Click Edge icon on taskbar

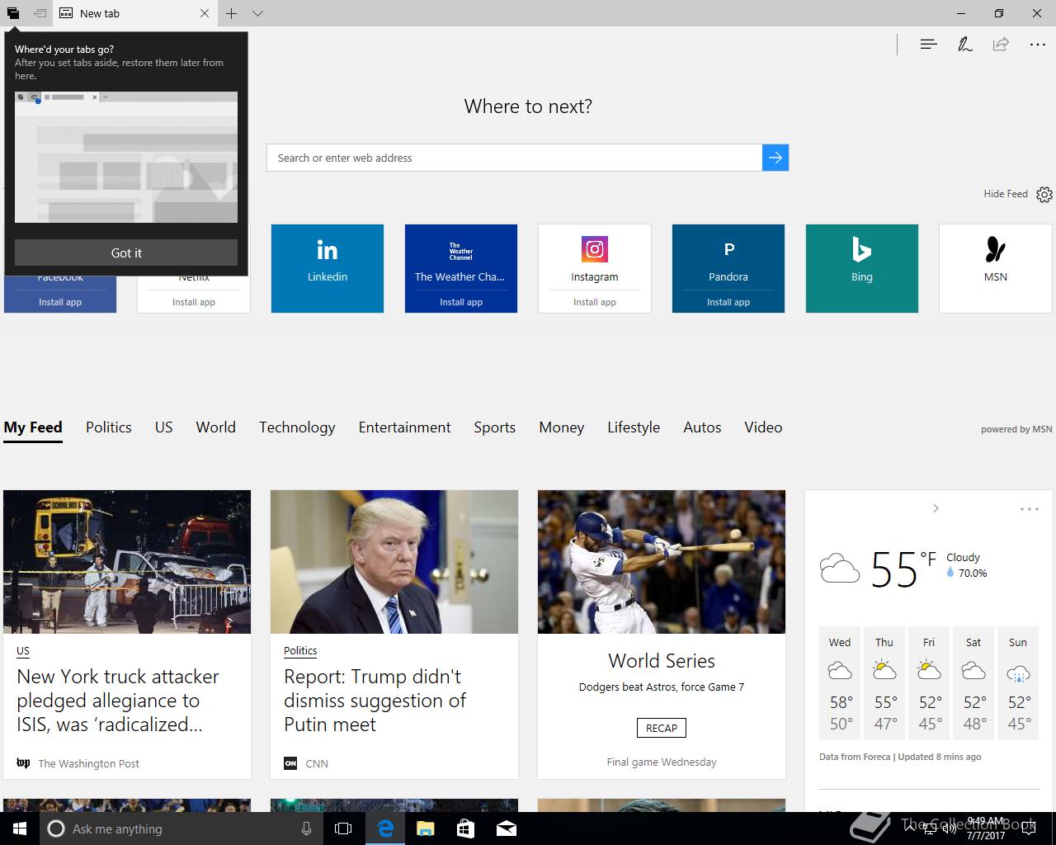(384, 828)
